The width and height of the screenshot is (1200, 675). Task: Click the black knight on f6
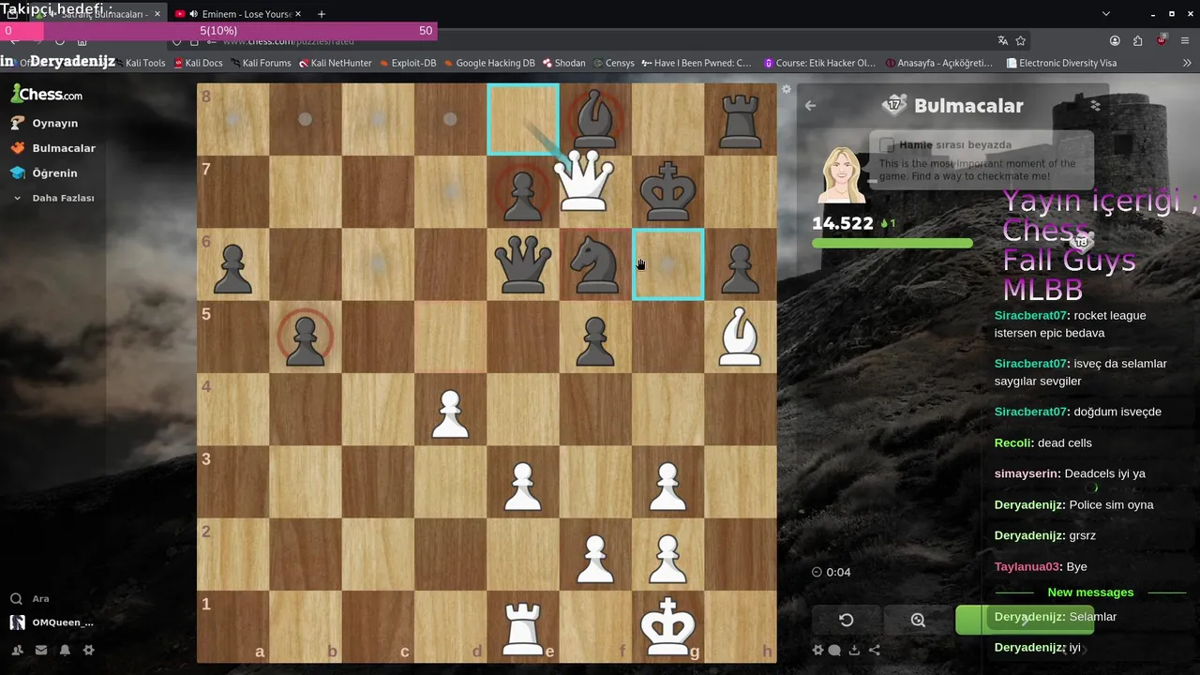[594, 264]
